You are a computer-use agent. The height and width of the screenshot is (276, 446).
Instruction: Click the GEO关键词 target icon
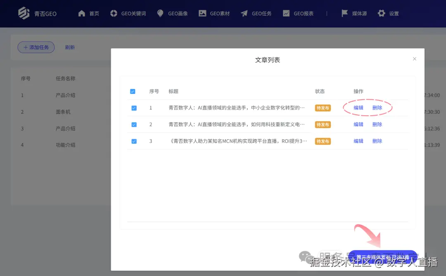114,13
